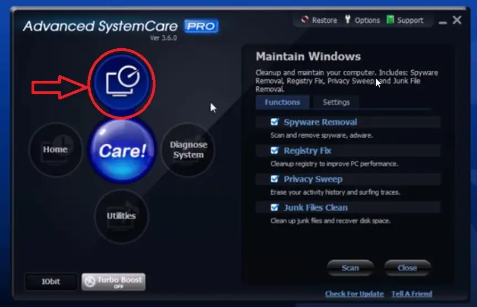
Task: Click "Cleanup registry to improve PC performance." text
Action: (x=334, y=164)
